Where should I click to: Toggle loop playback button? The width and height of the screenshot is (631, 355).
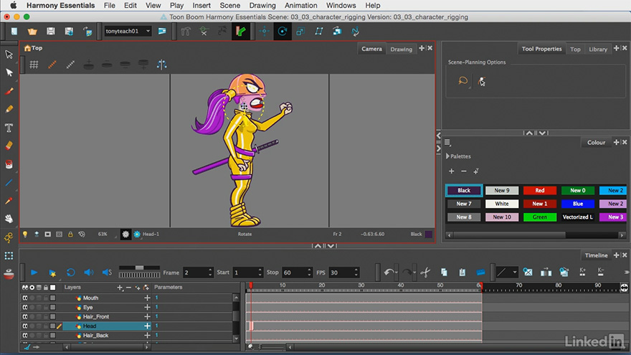[x=70, y=273]
